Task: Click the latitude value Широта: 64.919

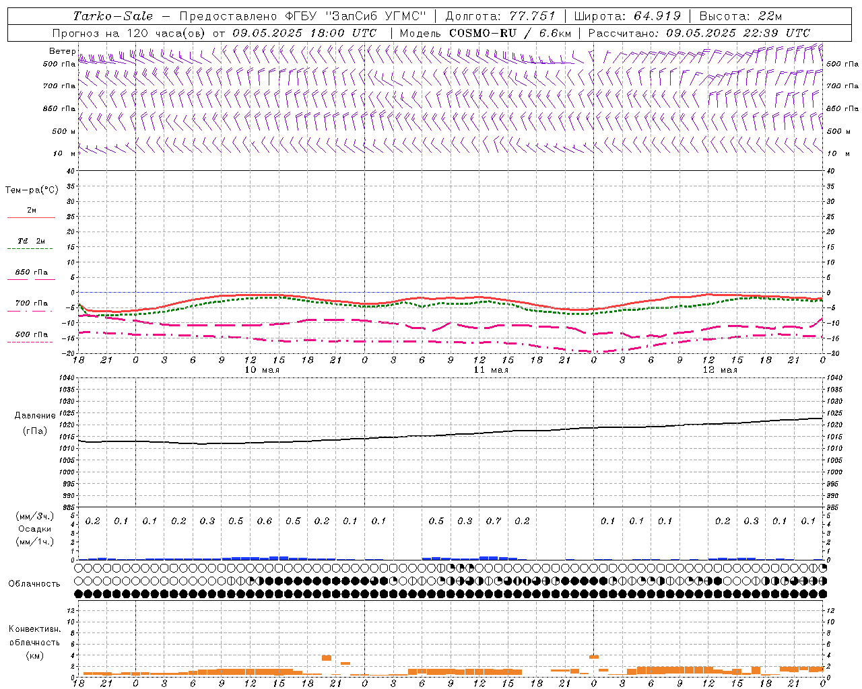Action: [x=627, y=16]
